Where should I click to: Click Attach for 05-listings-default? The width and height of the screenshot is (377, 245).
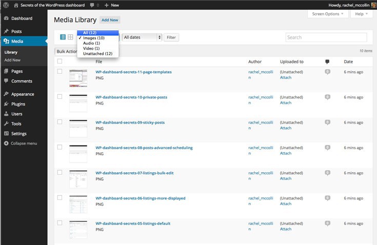(x=286, y=229)
